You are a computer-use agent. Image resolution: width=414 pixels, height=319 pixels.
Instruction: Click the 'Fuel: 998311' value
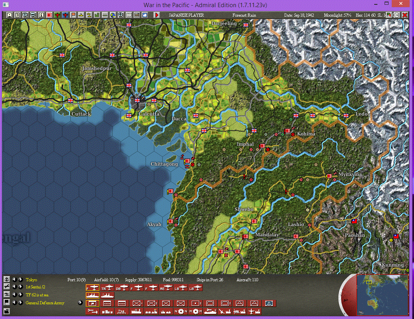point(173,280)
